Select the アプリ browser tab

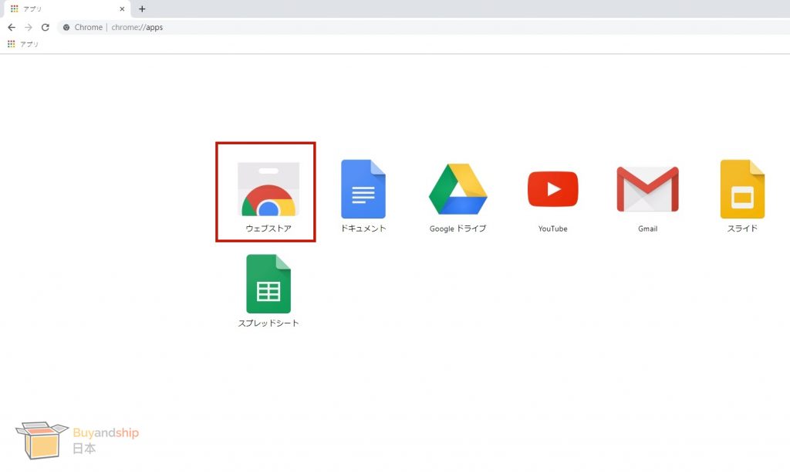click(66, 9)
